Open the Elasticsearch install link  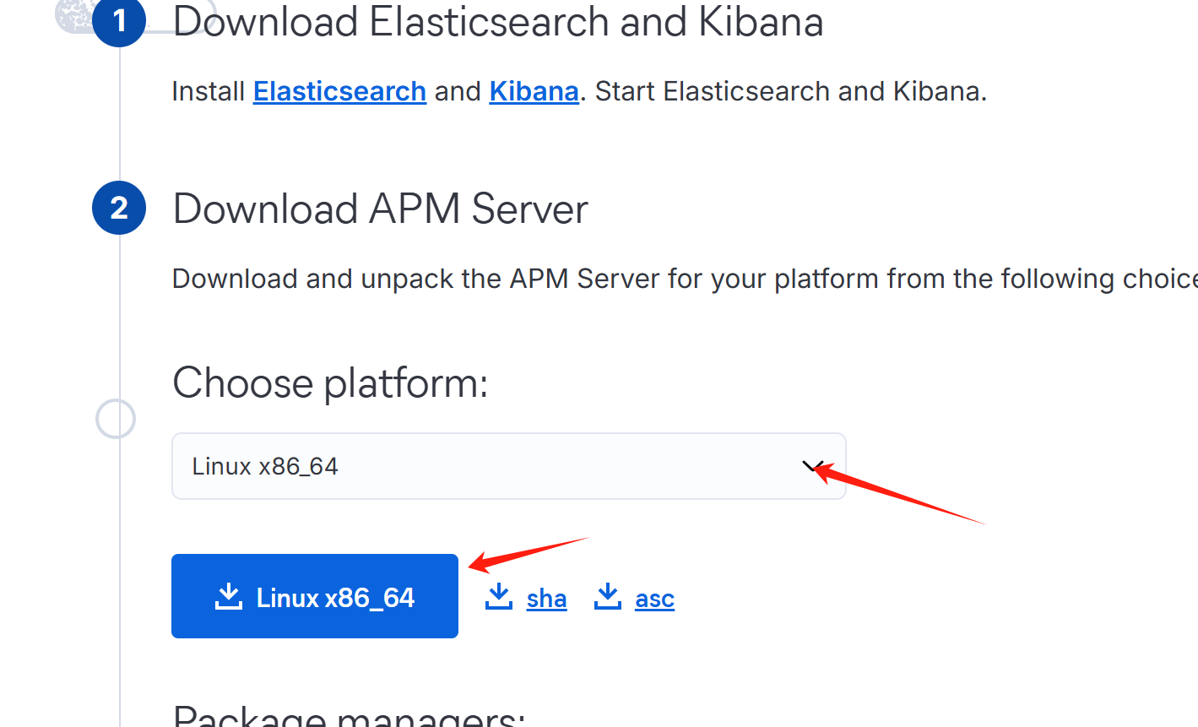coord(339,91)
